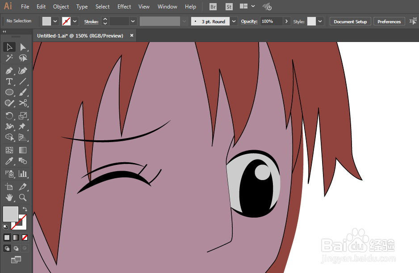The width and height of the screenshot is (419, 273).
Task: Reset to default fill and stroke
Action: 5,227
